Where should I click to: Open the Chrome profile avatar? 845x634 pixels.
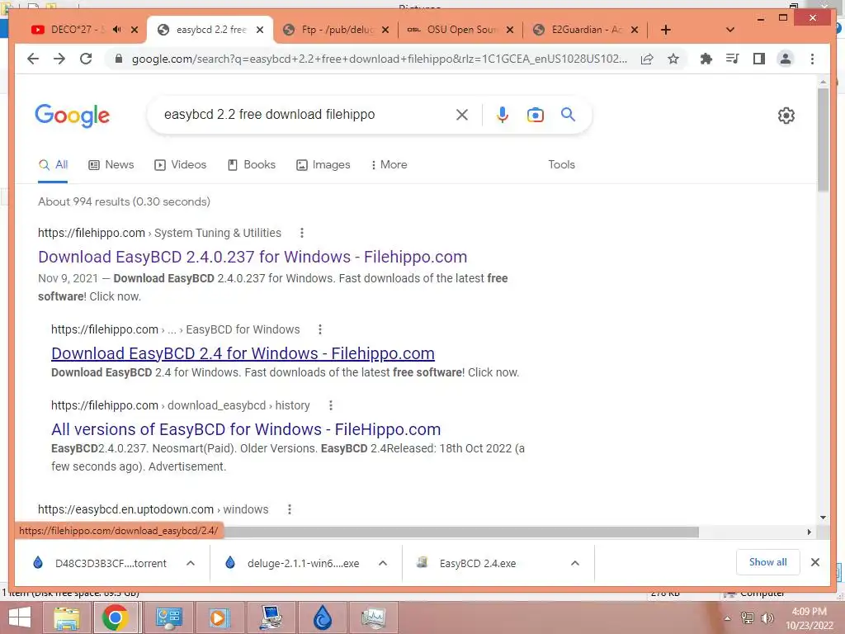pyautogui.click(x=786, y=59)
